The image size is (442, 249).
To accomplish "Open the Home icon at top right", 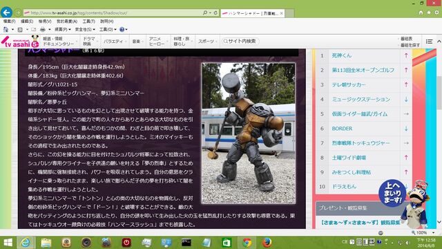I will coord(421,12).
